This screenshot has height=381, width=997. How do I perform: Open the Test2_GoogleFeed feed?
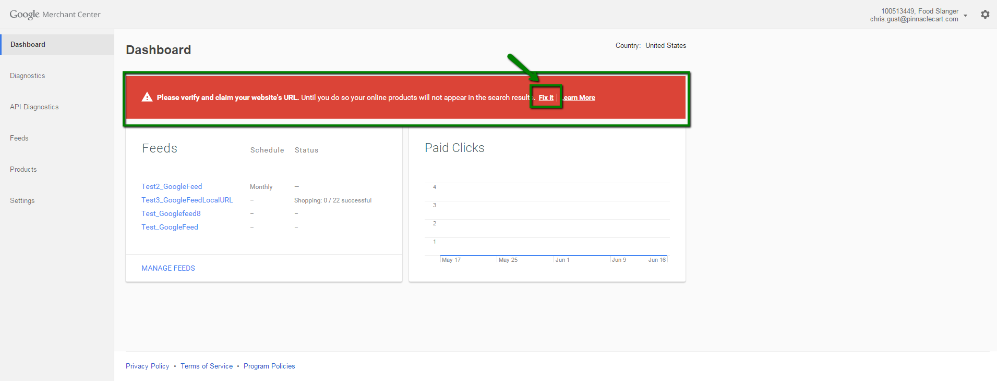coord(172,186)
